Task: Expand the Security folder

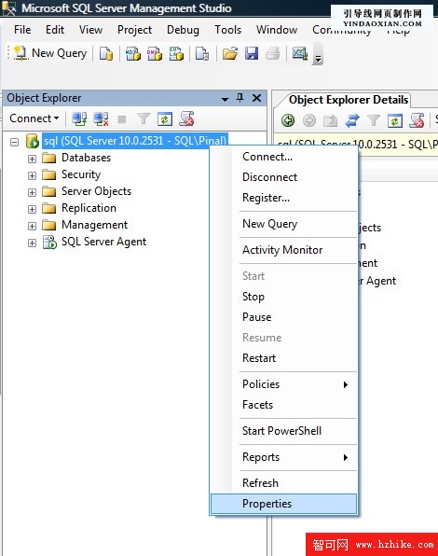Action: [32, 175]
